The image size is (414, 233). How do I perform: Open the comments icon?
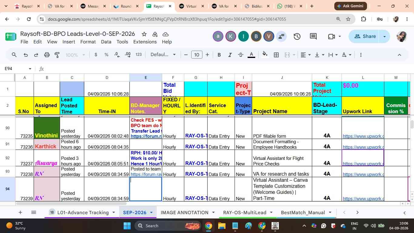click(x=313, y=36)
